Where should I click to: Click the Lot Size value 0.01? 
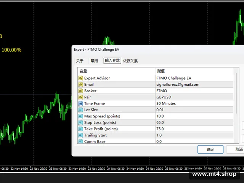click(160, 110)
